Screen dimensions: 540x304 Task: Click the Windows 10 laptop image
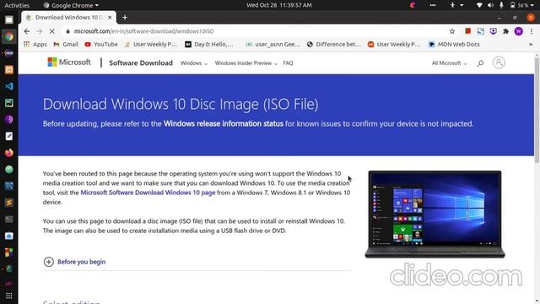[x=435, y=214]
